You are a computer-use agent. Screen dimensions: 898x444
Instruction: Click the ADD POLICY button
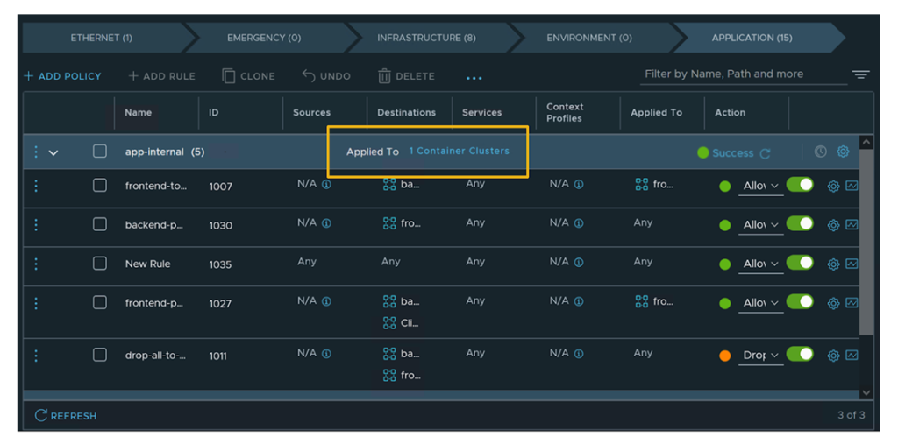coord(62,76)
